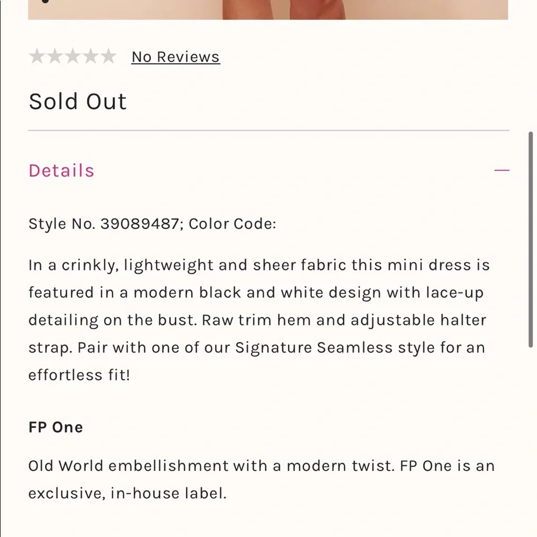Click the divider below Sold Out
Viewport: 537px width, 537px height.
tap(268, 130)
